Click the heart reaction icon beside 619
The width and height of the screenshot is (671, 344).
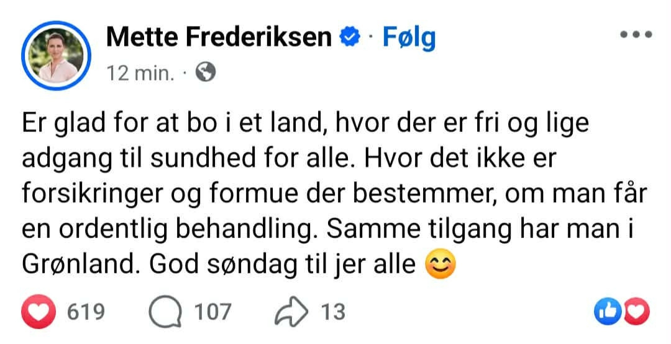[40, 311]
